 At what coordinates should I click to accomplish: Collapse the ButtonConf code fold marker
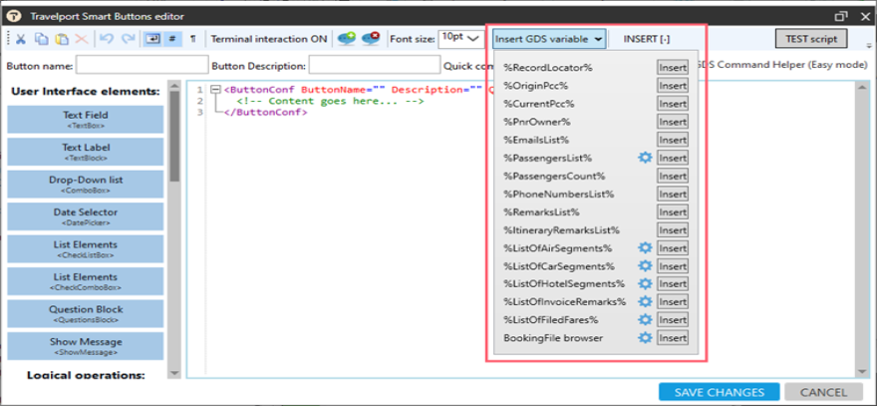(214, 90)
